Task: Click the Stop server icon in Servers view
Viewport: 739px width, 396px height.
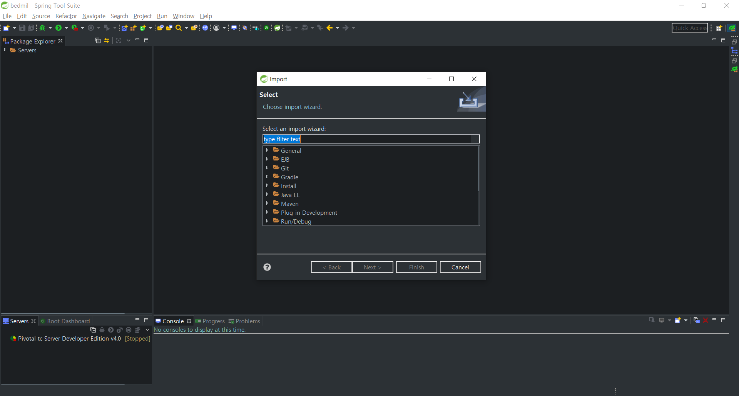Action: [x=129, y=330]
